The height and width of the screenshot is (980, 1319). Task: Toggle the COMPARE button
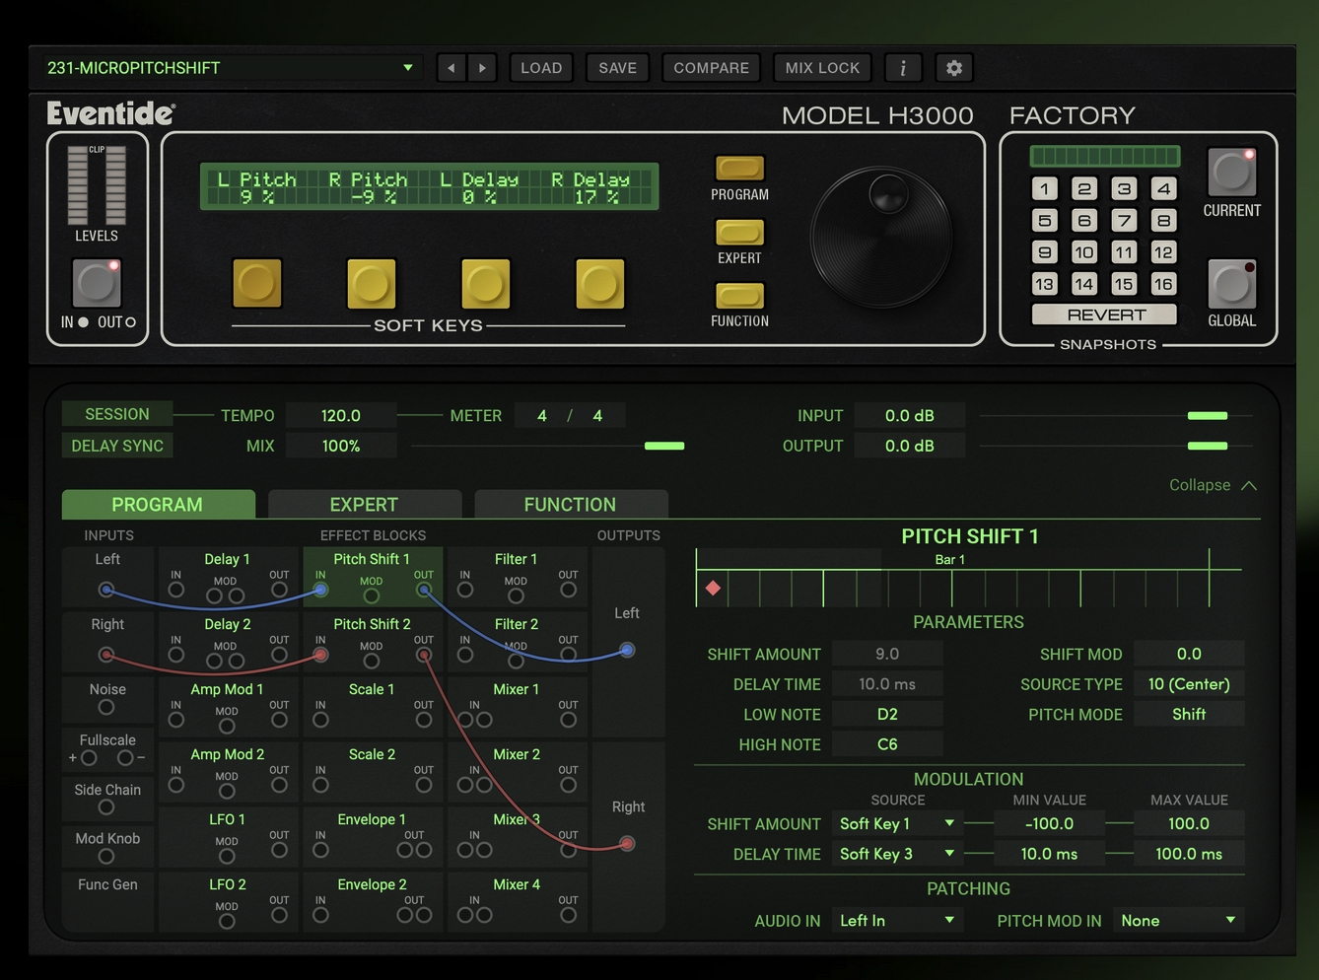coord(711,68)
